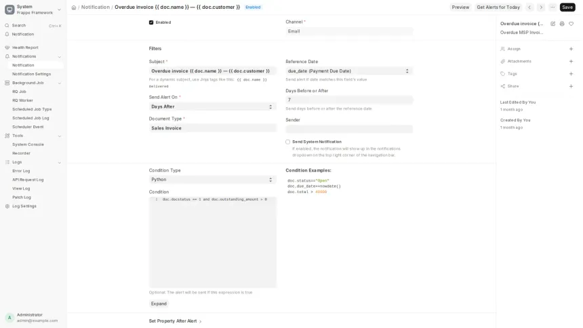The image size is (583, 328).
Task: Open RQ Job in sidebar
Action: (20, 91)
